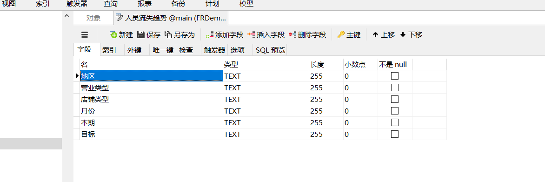Open the hamburger menu in toolbar
The width and height of the screenshot is (545, 182).
85,35
